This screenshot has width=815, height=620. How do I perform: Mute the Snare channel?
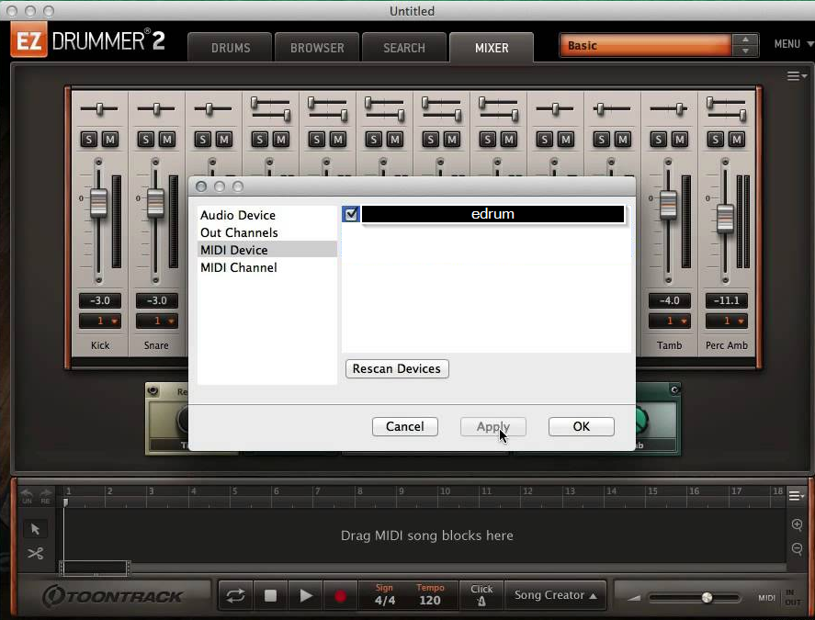(167, 140)
